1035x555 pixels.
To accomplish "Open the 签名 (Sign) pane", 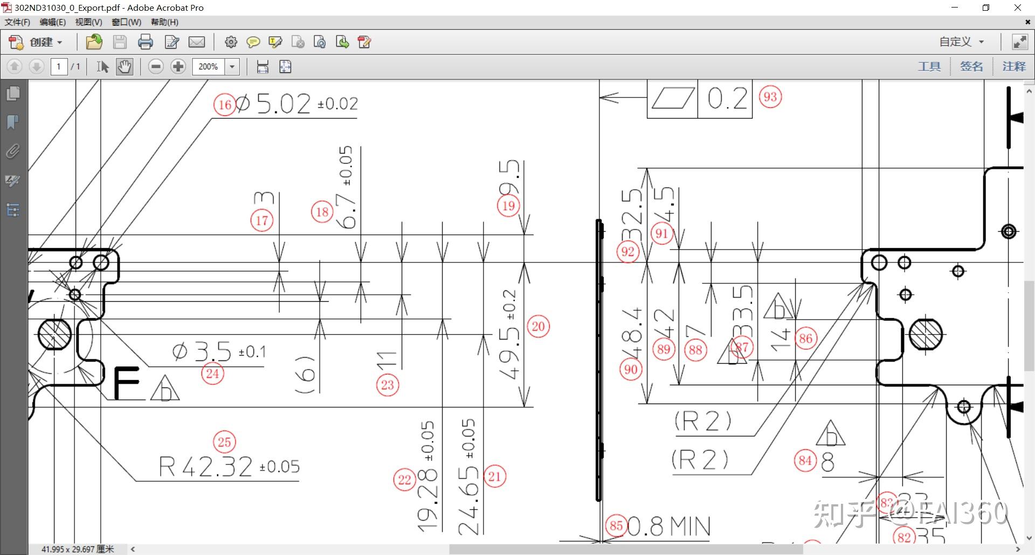I will 971,66.
